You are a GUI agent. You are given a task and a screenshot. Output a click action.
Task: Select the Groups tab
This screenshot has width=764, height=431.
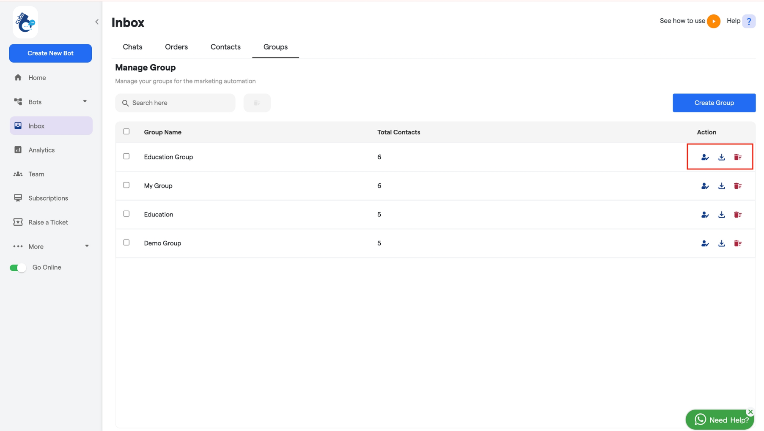275,47
